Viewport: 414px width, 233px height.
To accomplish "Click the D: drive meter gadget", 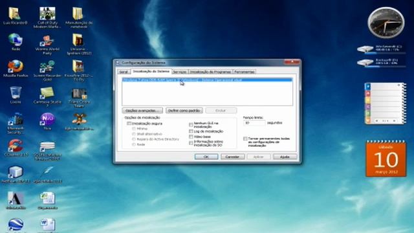I will pos(381,63).
